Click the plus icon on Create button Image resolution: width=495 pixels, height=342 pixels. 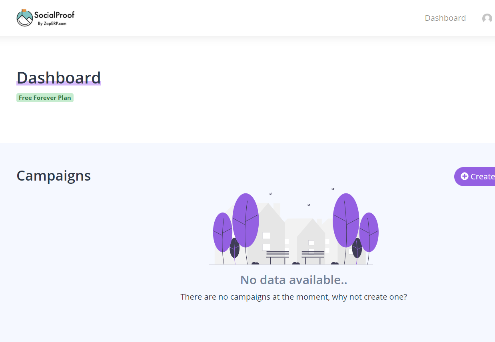point(464,176)
